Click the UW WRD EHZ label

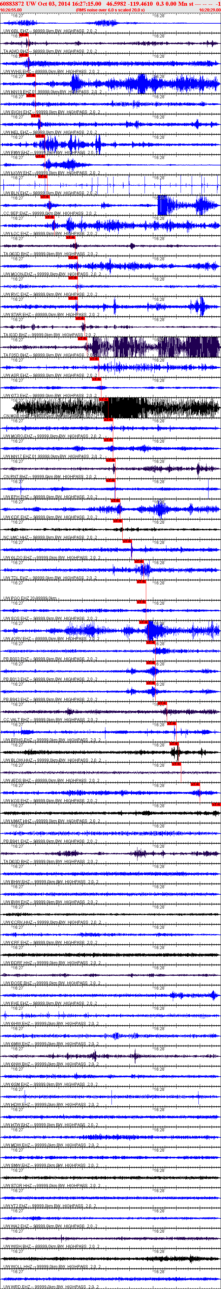(x=51, y=1287)
